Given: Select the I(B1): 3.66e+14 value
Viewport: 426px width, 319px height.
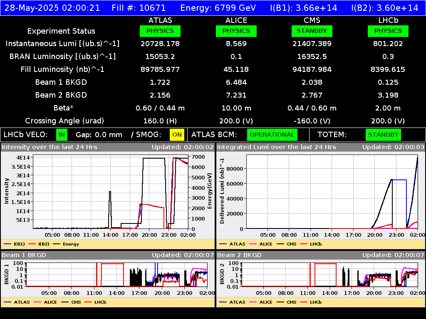Looking at the screenshot, I should 304,8.
